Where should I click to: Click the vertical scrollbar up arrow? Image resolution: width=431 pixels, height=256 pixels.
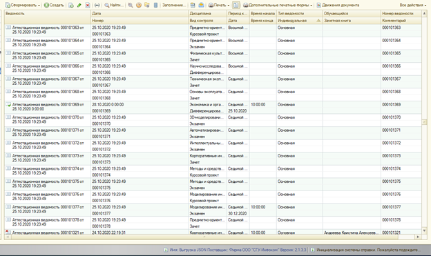click(x=424, y=14)
